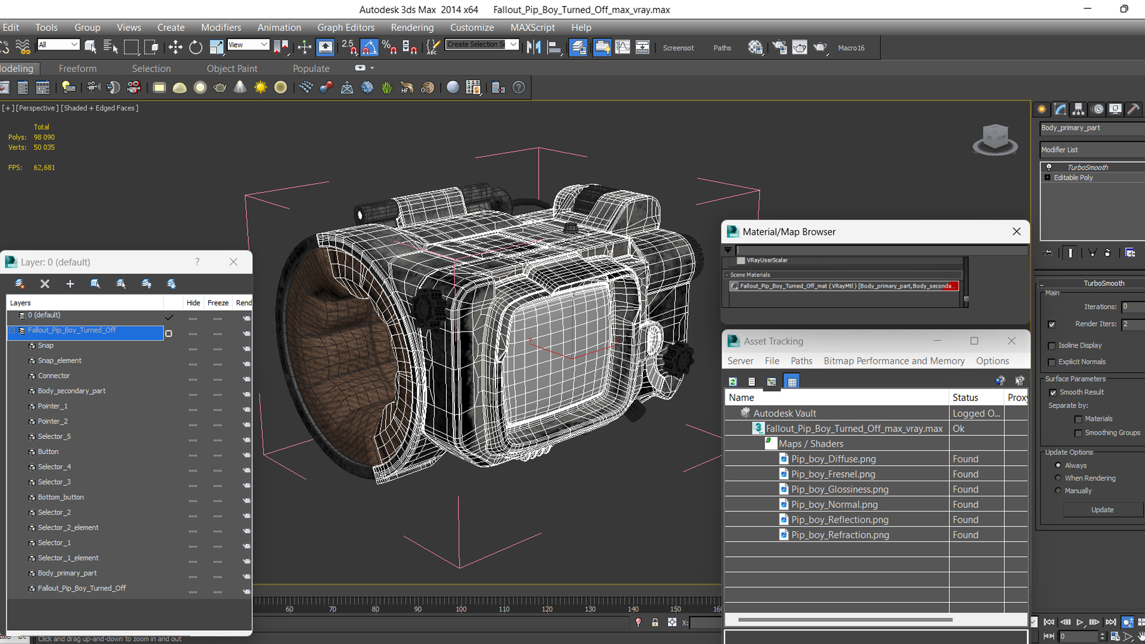Open the Rendering menu in menu bar

412,27
